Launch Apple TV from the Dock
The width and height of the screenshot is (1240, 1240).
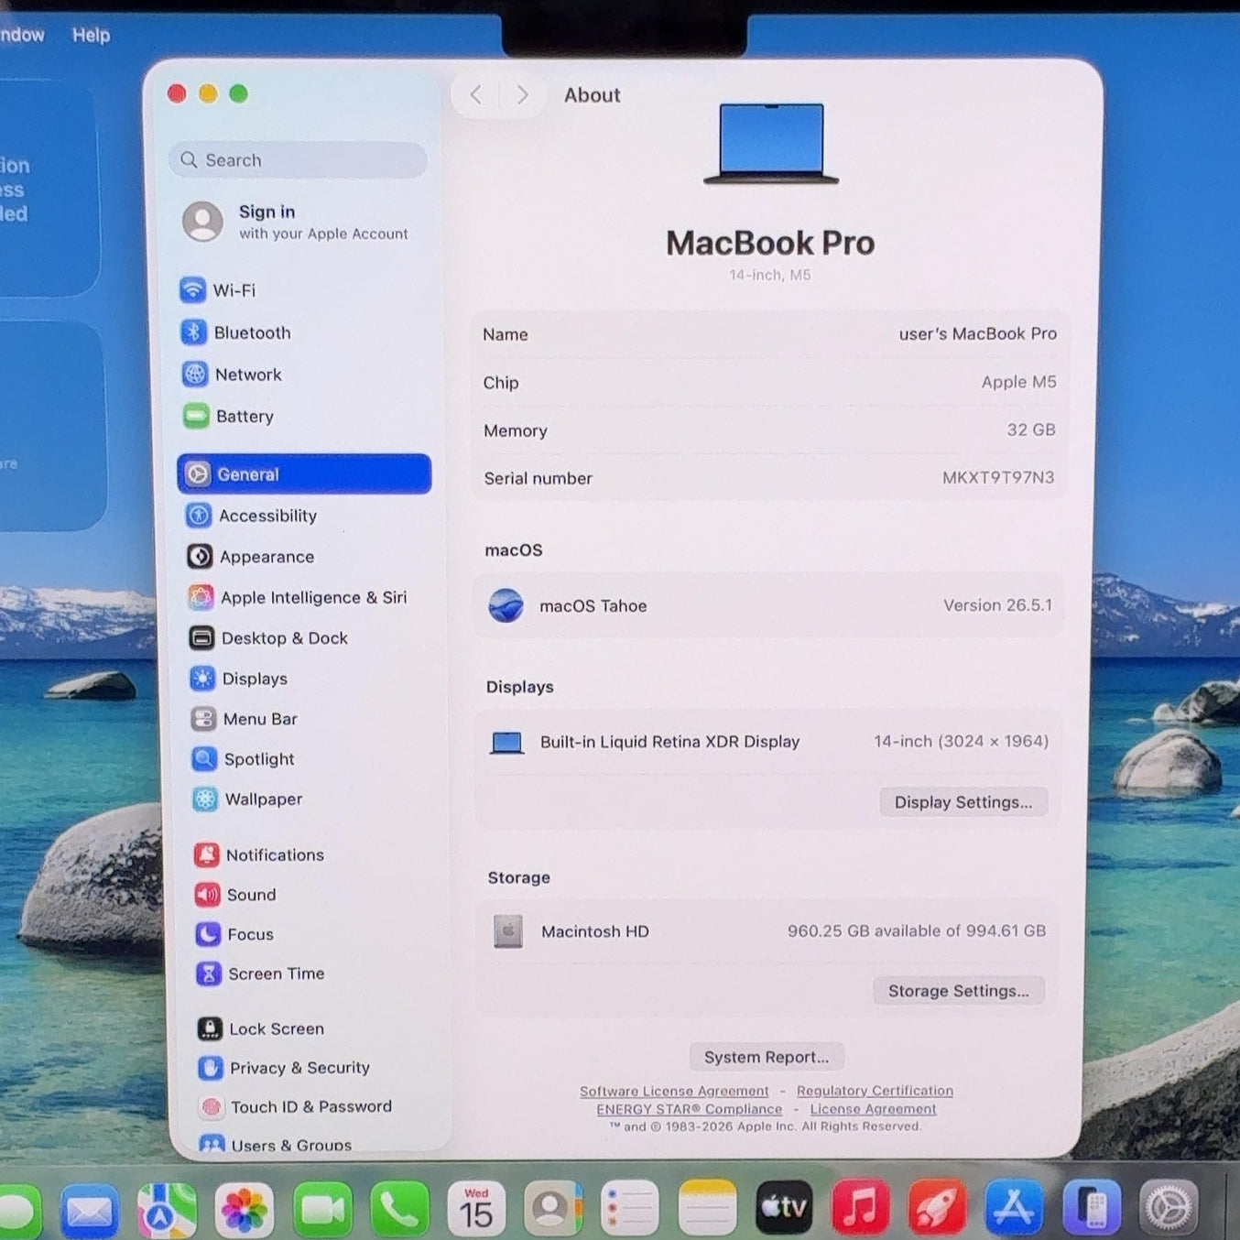click(784, 1208)
